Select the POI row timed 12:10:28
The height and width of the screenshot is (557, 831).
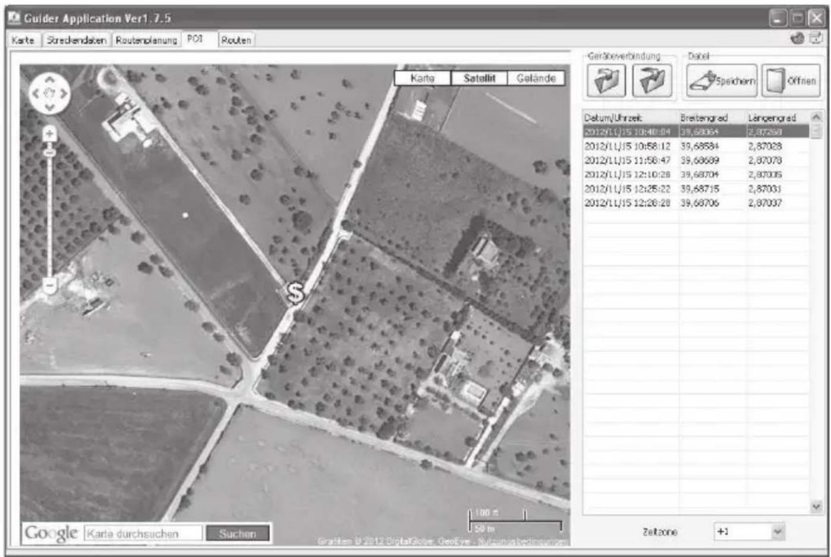click(696, 174)
